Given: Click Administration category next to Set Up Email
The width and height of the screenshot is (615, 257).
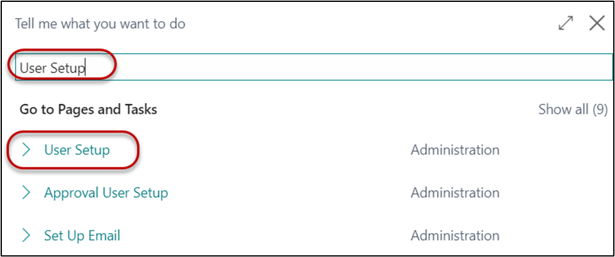Looking at the screenshot, I should click(455, 236).
